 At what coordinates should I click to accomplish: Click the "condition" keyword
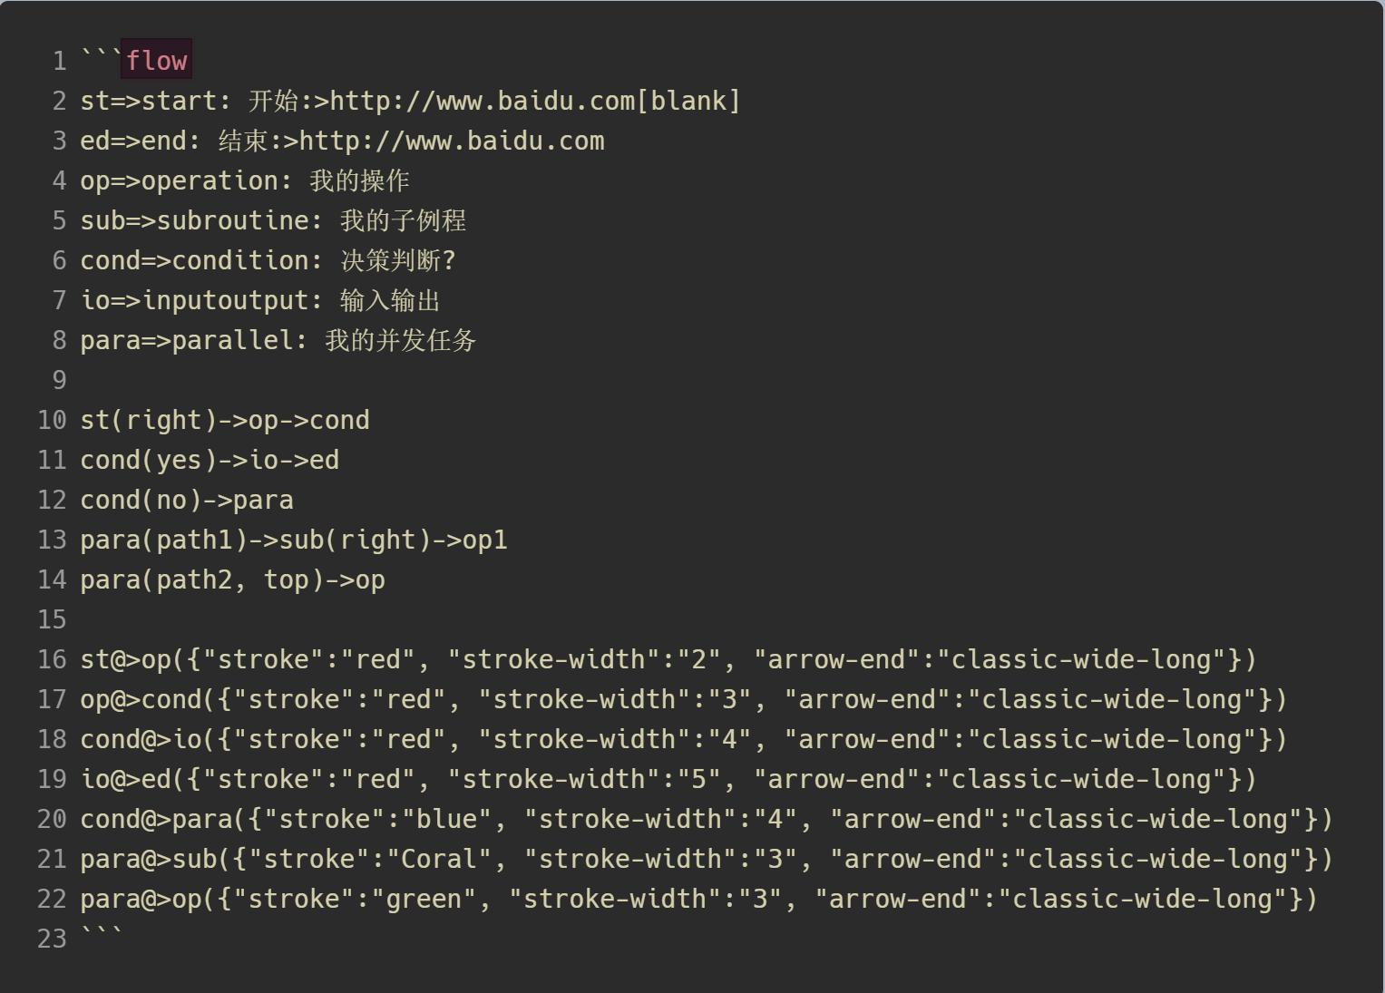pos(239,260)
